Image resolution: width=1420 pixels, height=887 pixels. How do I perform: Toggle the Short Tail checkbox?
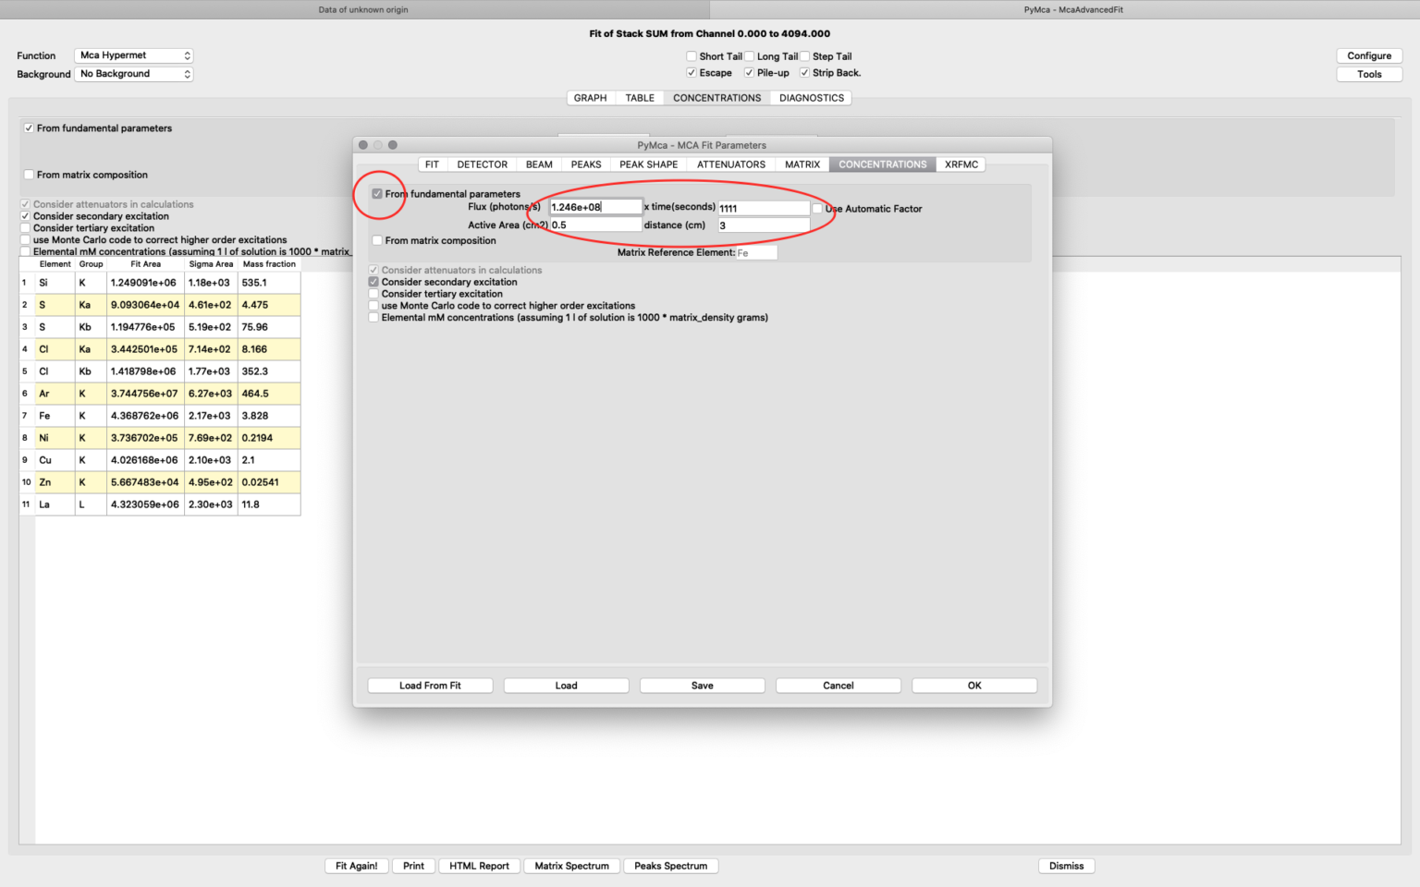click(692, 56)
